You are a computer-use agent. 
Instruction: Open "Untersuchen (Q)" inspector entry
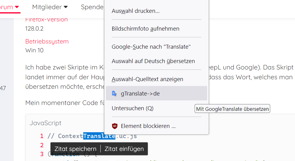pos(133,108)
